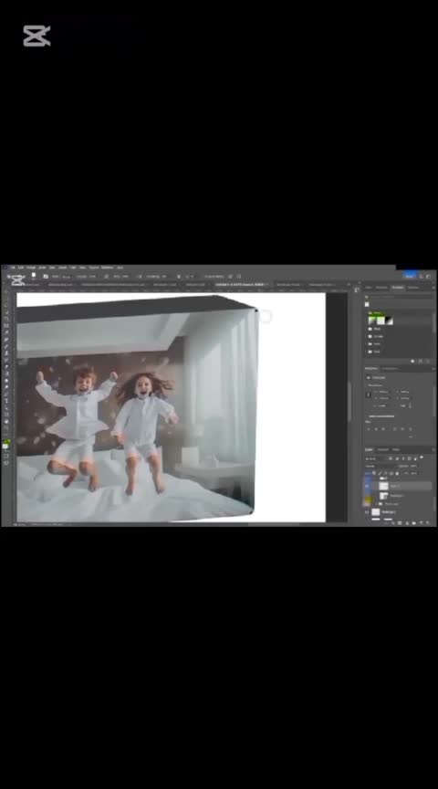Open the workspace switcher icon

428,276
